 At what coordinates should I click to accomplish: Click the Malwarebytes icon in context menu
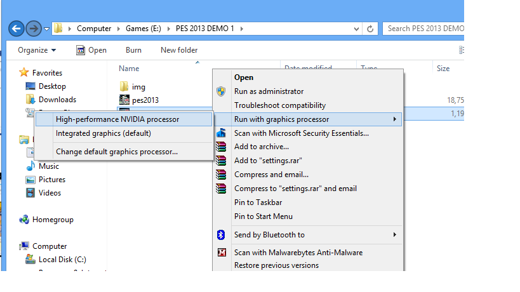coord(222,253)
